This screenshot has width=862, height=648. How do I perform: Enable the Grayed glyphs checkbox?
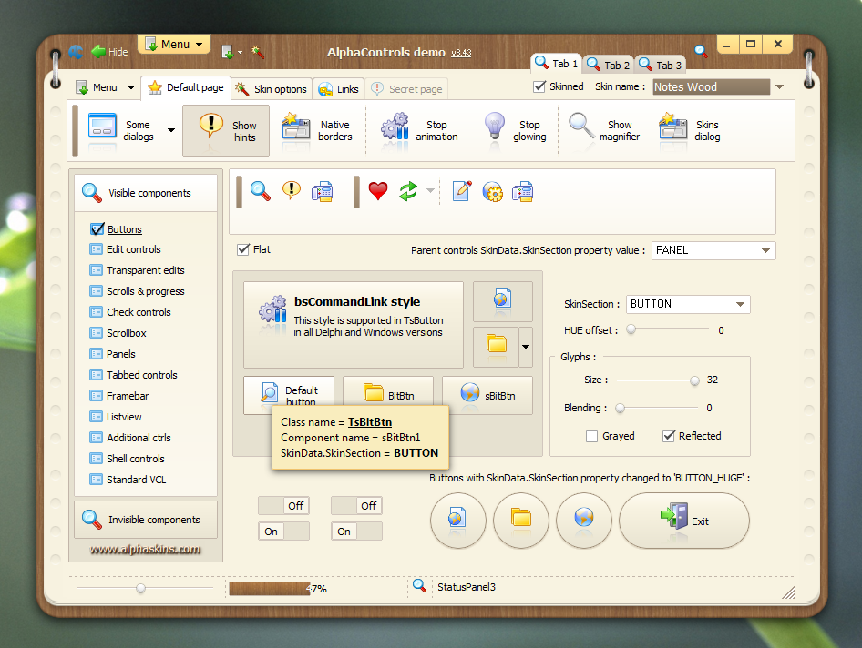coord(591,436)
